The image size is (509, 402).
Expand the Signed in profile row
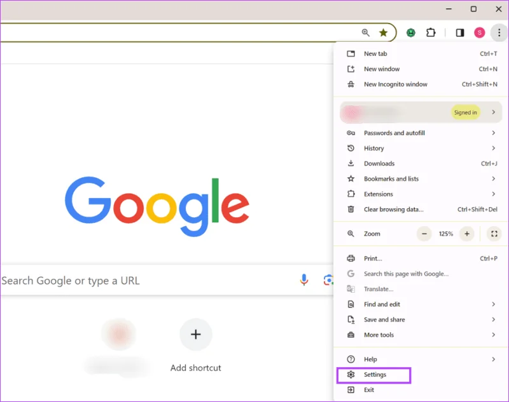click(421, 112)
